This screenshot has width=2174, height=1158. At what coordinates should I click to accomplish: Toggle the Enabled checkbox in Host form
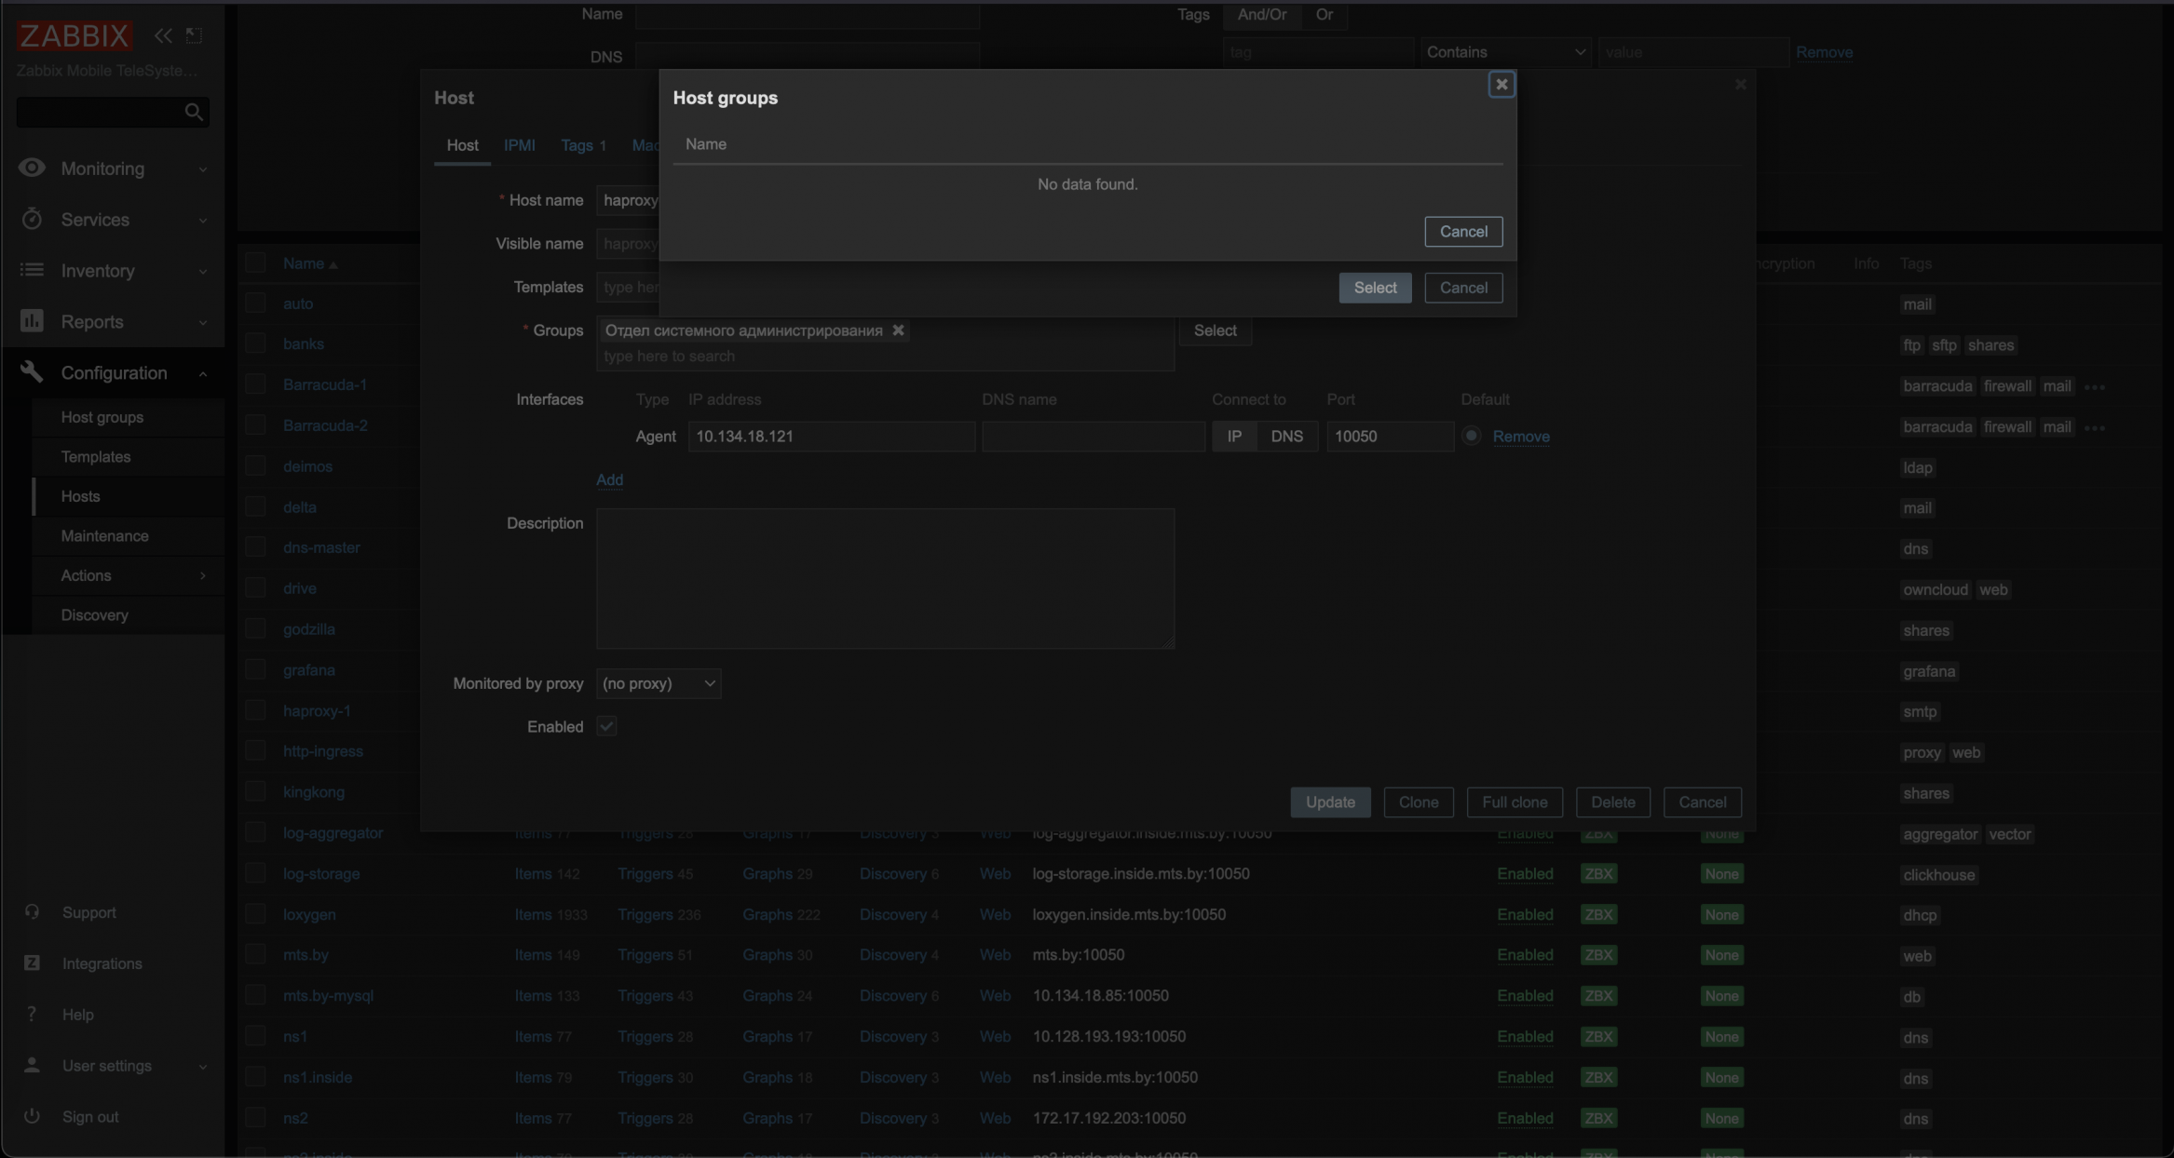pyautogui.click(x=606, y=726)
